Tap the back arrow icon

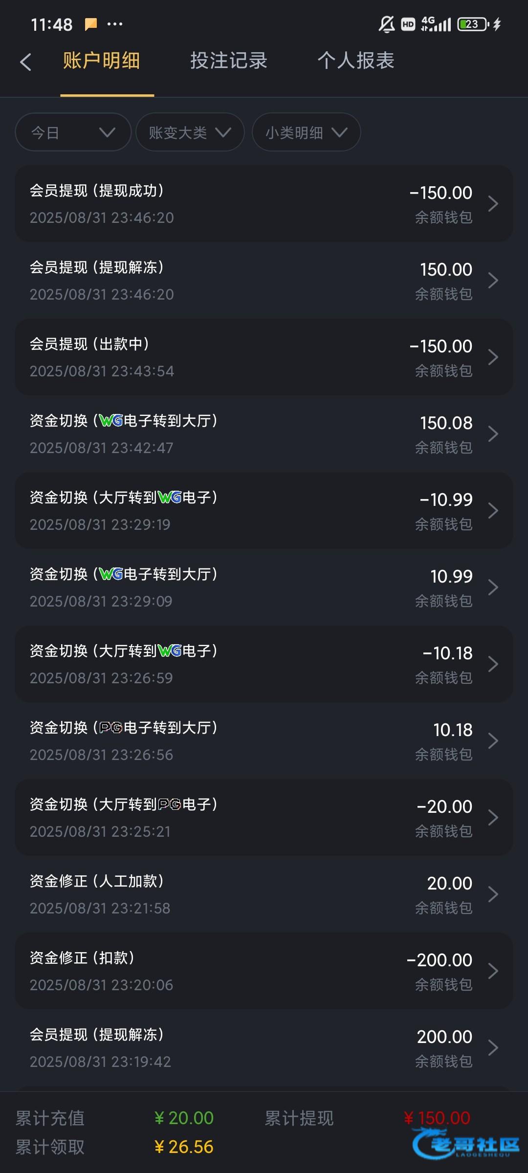click(x=26, y=62)
